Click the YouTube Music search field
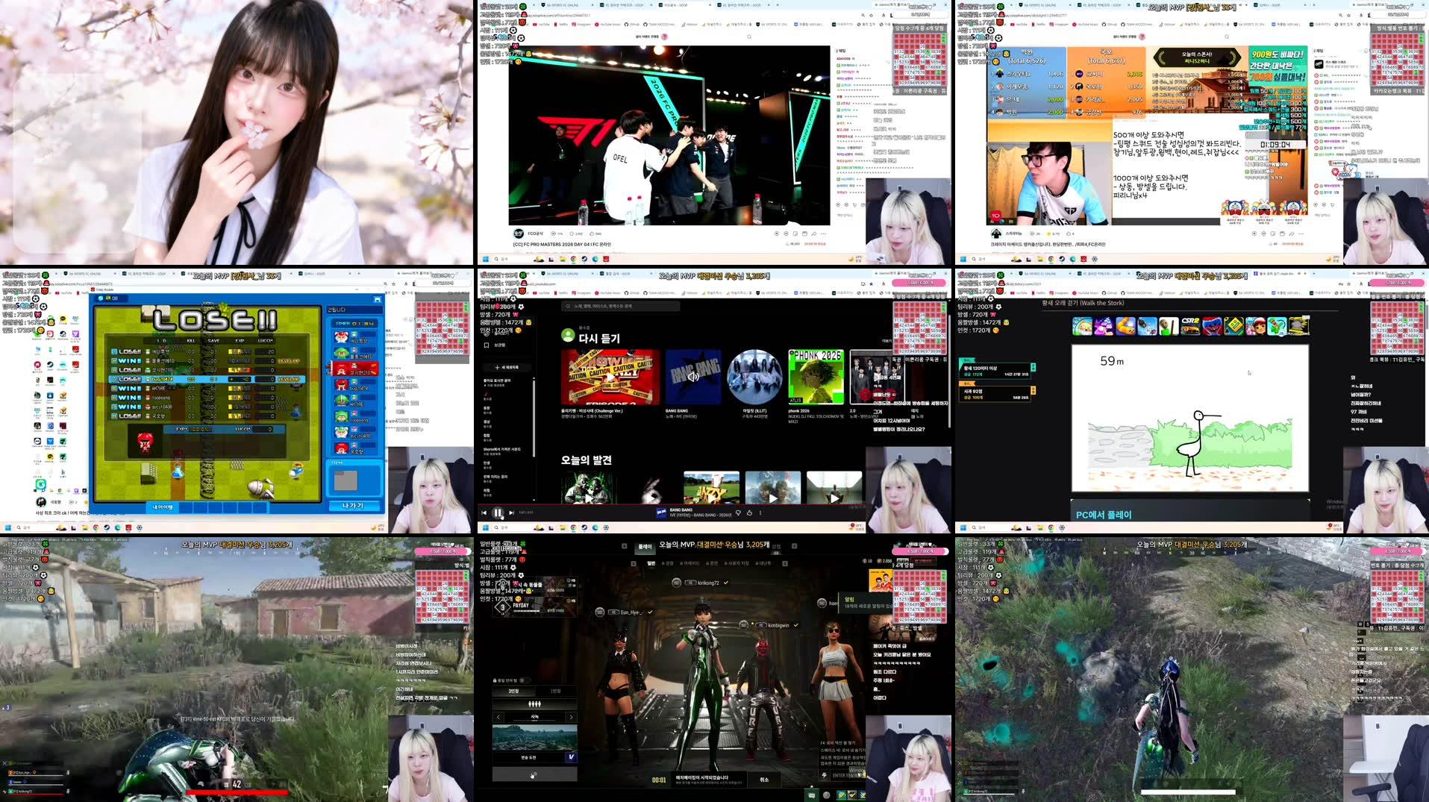The image size is (1429, 802). click(621, 306)
